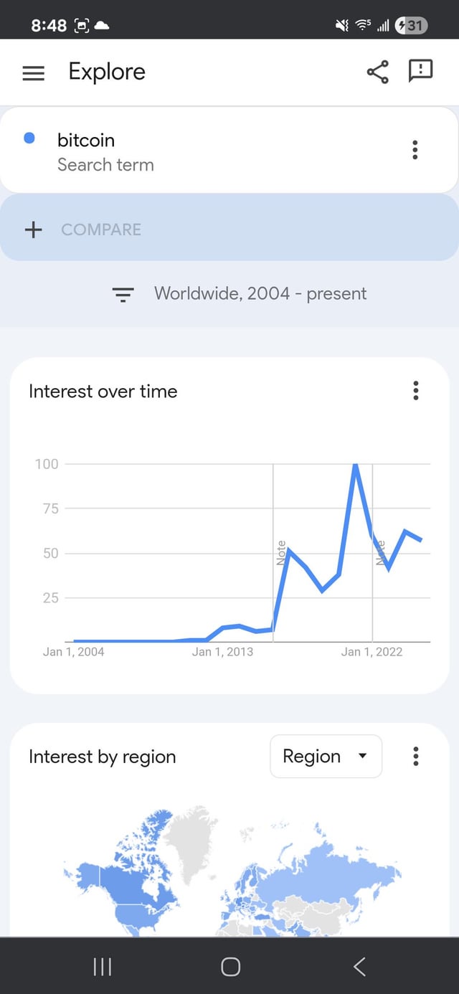Open Android recent apps button
The image size is (459, 994).
coord(103,966)
